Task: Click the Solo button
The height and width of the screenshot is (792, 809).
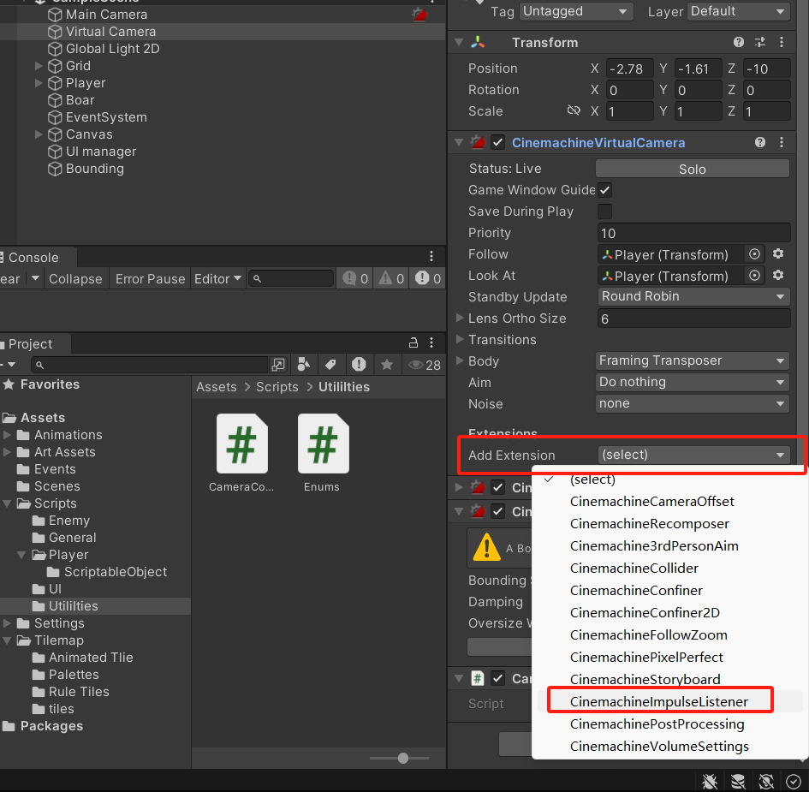Action: (693, 169)
